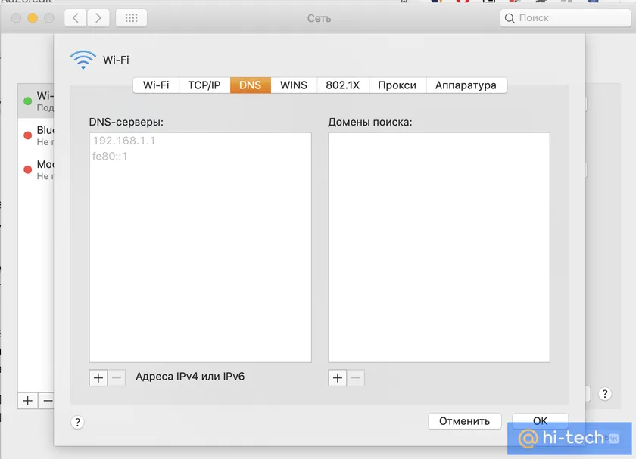Image resolution: width=636 pixels, height=459 pixels.
Task: Go back with the left arrow button
Action: tap(76, 18)
